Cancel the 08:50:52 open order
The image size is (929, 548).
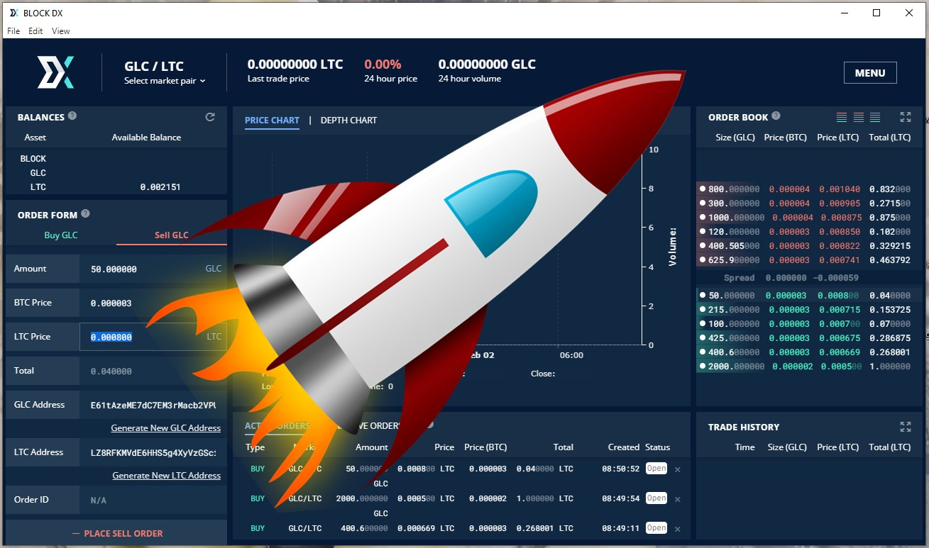(677, 469)
